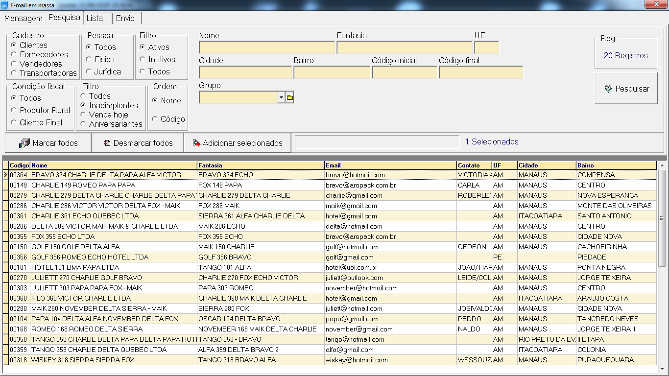
Task: Click the Fantasia column header
Action: click(261, 165)
